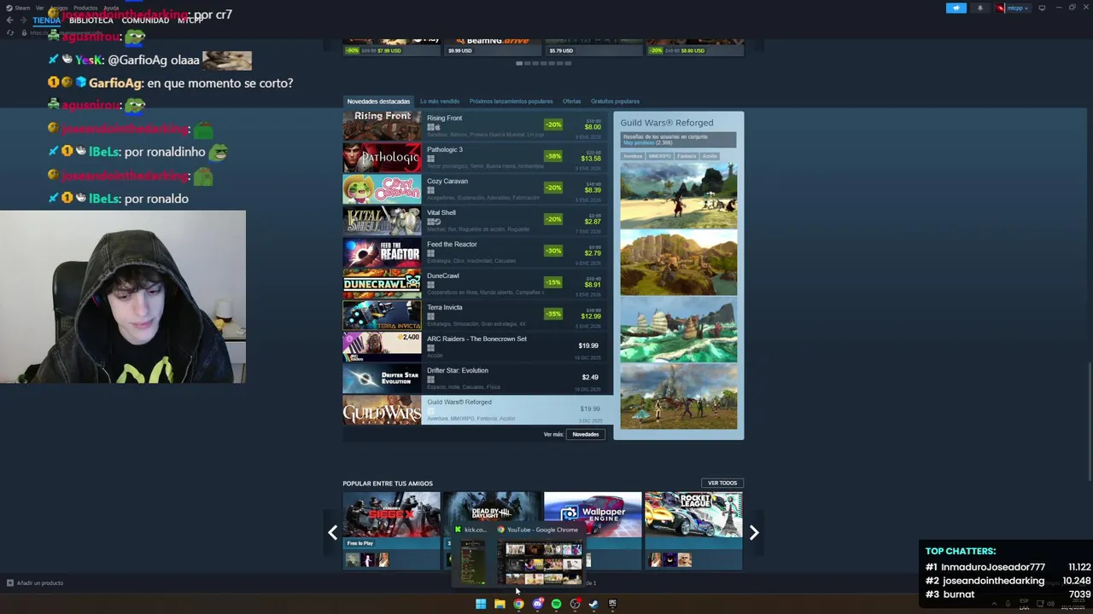The image size is (1093, 614).
Task: View third Guild Wars Reforged screenshot with ships
Action: (x=678, y=330)
